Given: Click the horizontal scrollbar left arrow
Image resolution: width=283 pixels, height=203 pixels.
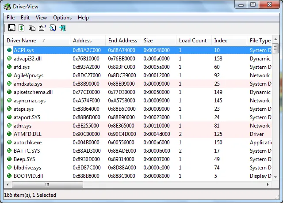Looking at the screenshot, I should 8,184.
